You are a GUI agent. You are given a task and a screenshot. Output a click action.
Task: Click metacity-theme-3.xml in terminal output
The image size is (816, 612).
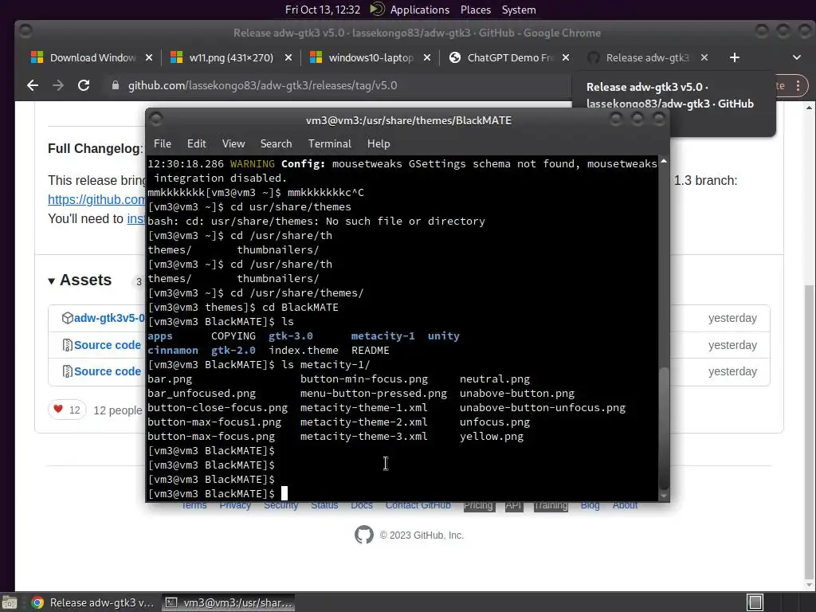click(363, 437)
